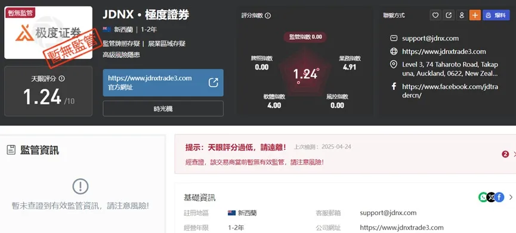
Task: Click the blue 官方網址 website button
Action: (163, 83)
